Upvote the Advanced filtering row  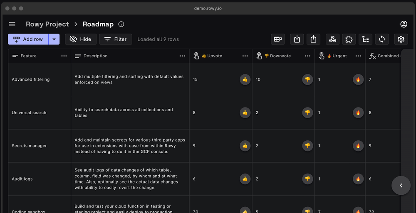click(245, 79)
